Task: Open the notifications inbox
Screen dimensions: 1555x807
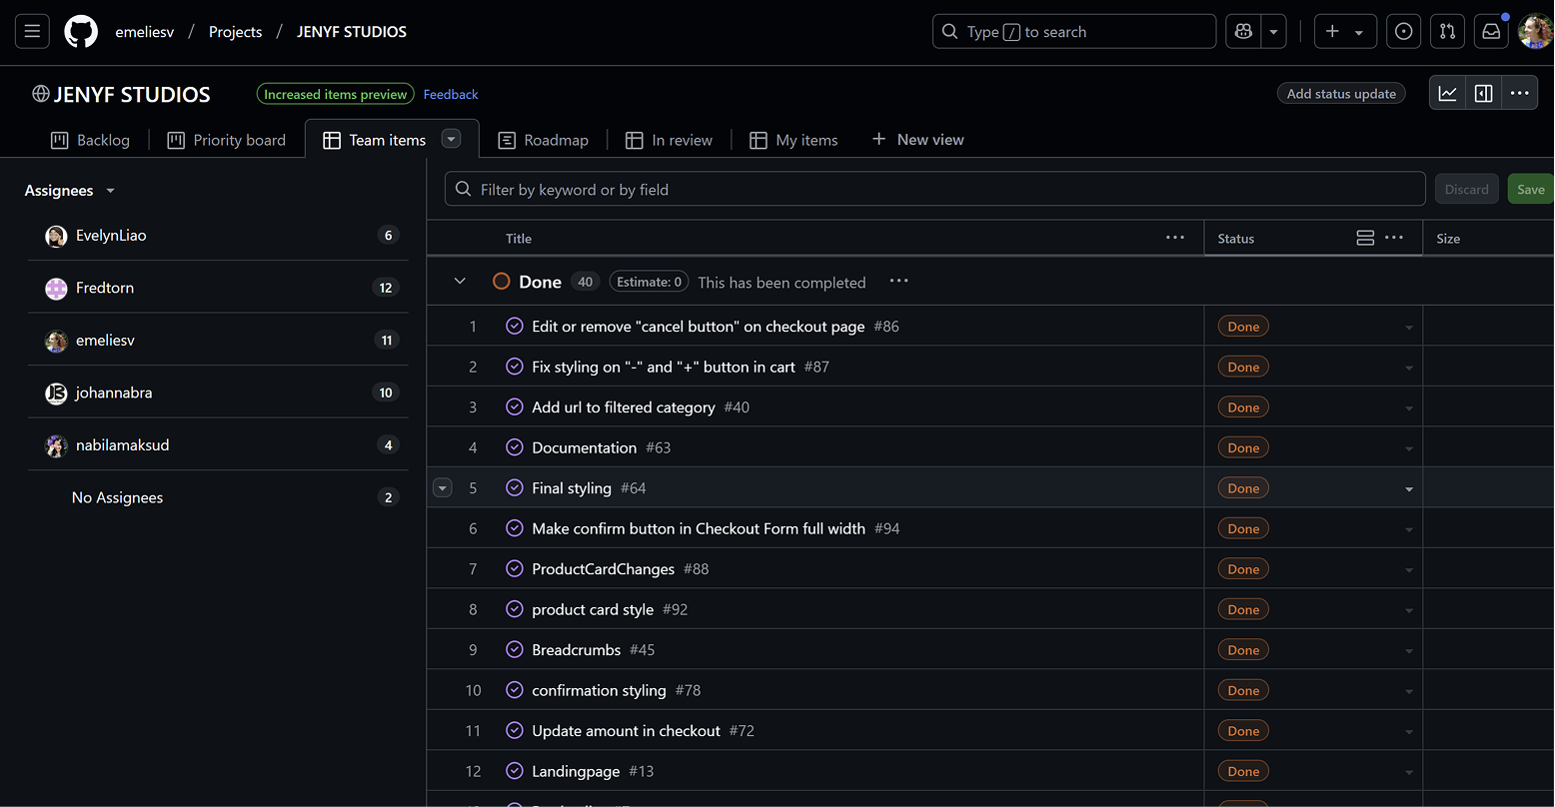Action: pyautogui.click(x=1490, y=31)
